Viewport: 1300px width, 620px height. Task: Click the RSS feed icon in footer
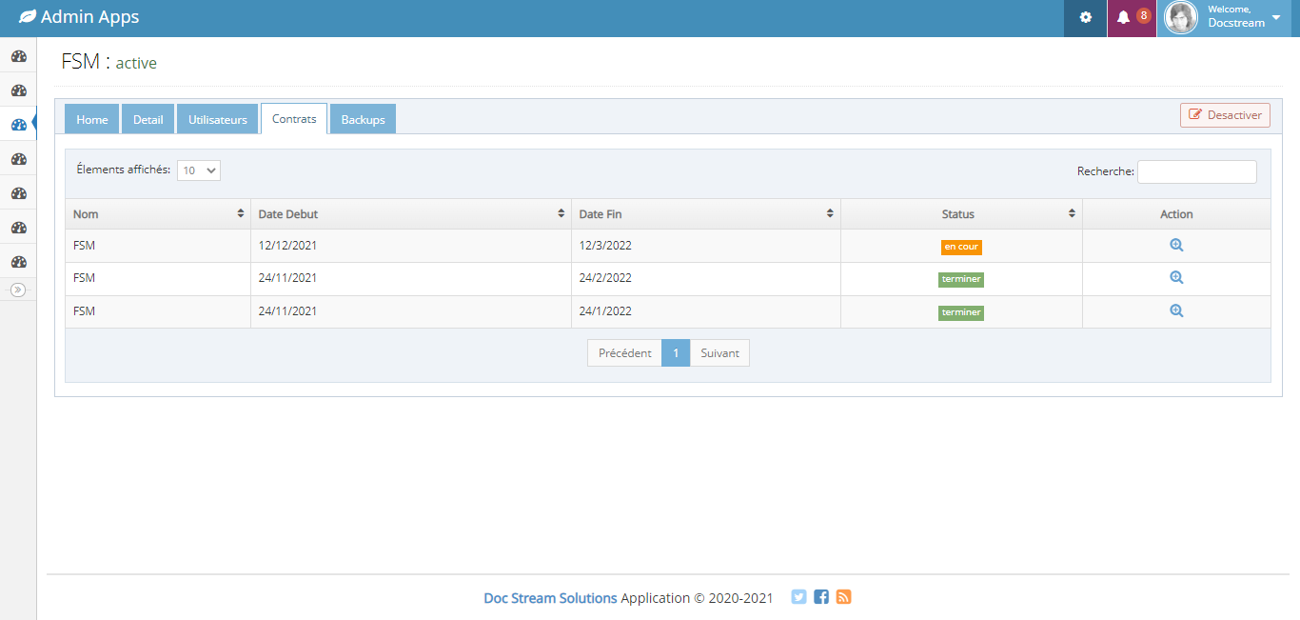point(843,597)
